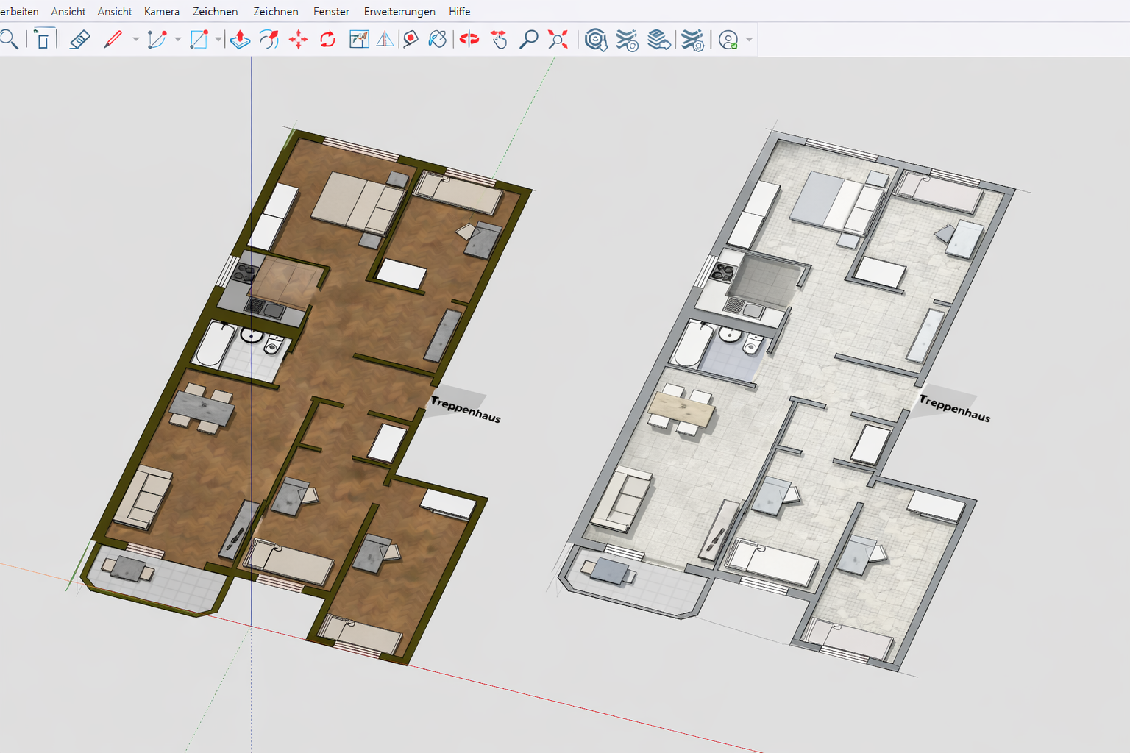Activate the Offset tool with red arrow

pyautogui.click(x=269, y=39)
